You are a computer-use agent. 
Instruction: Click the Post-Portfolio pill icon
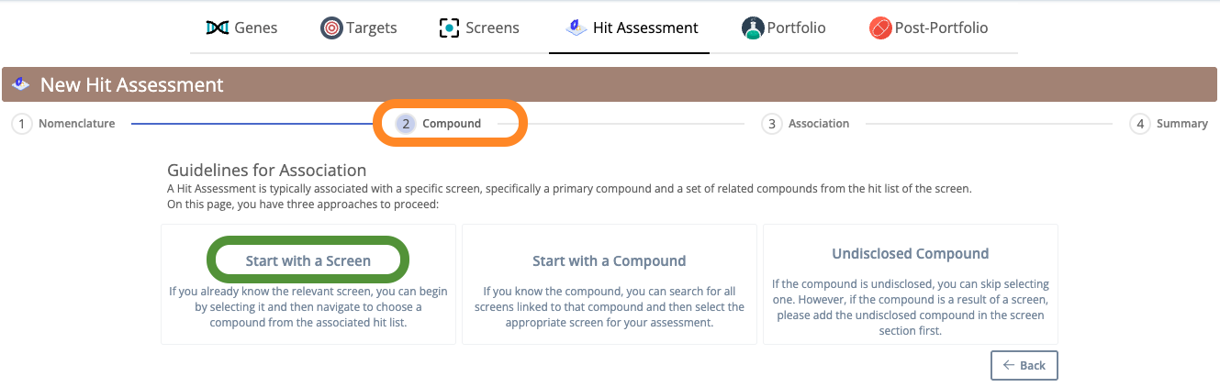879,28
